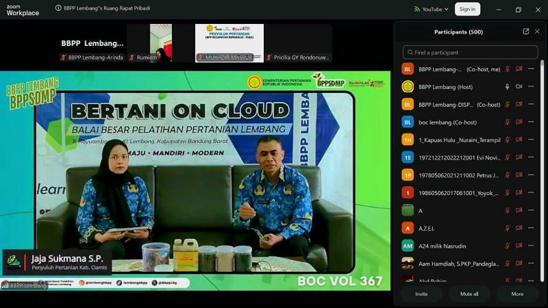Click microphone icon for BBPP Lembang (Host)
548x308 pixels.
click(x=507, y=87)
